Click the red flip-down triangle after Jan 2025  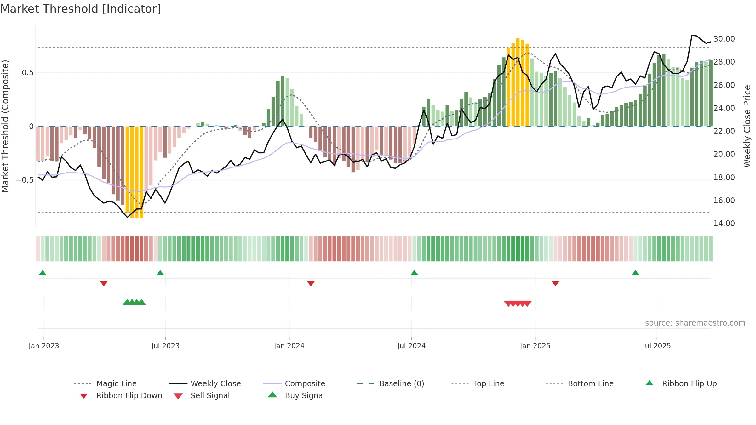pyautogui.click(x=555, y=284)
